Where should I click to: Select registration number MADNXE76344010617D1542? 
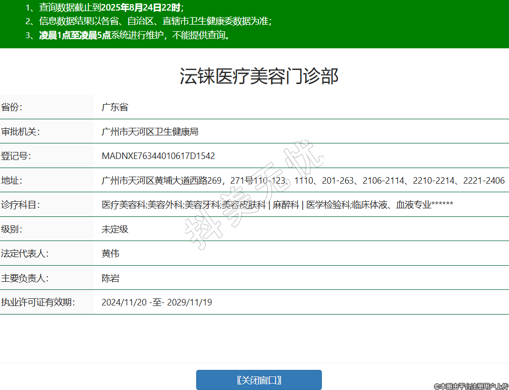[158, 156]
